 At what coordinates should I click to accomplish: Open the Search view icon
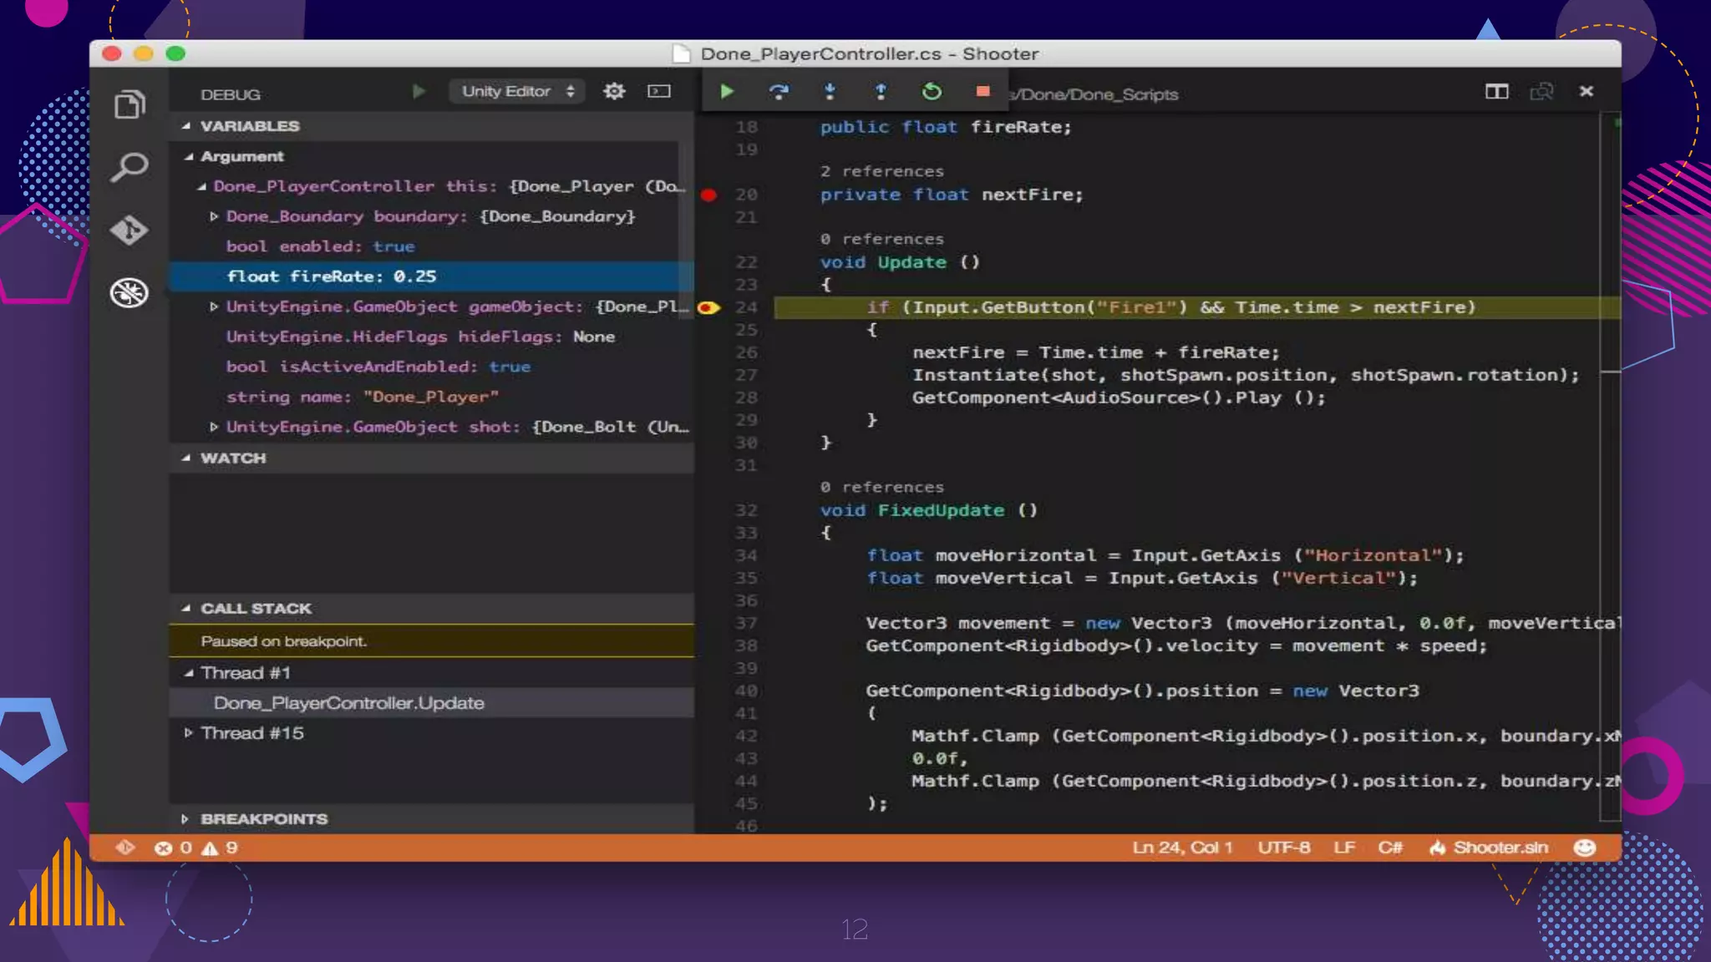pos(129,167)
